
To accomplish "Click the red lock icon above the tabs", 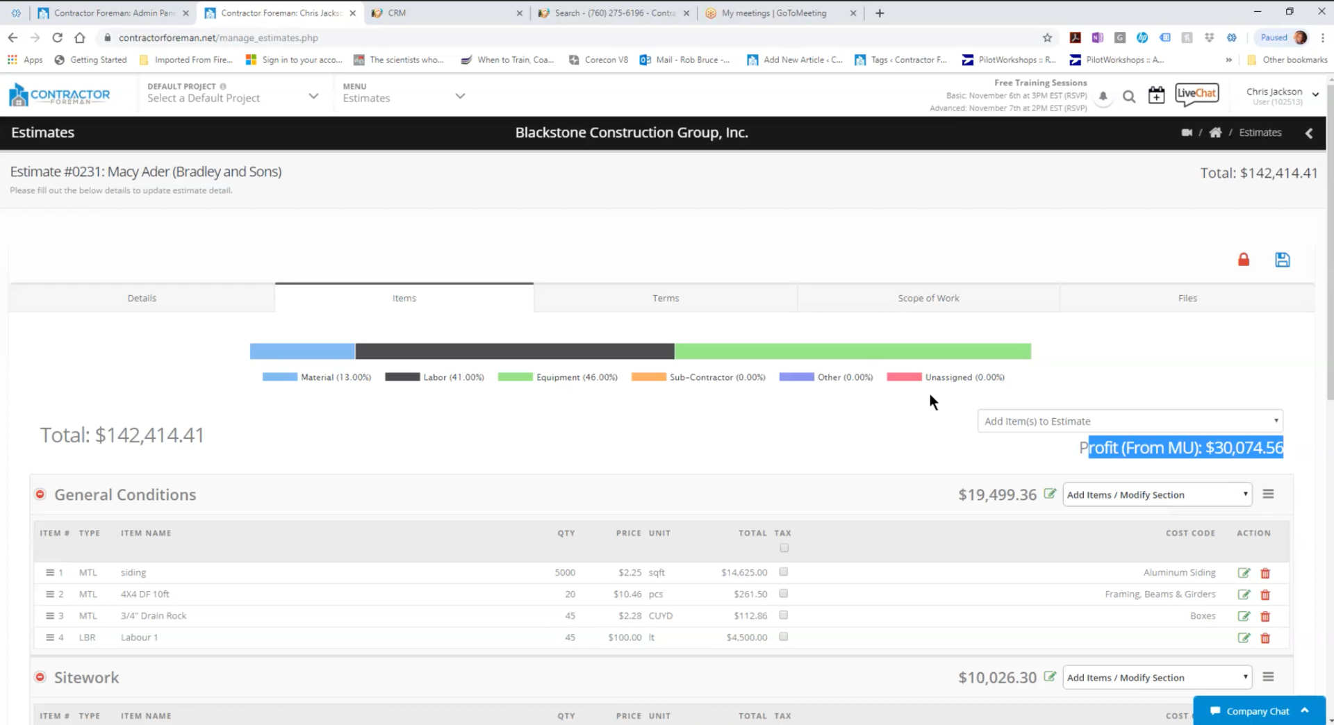I will (x=1244, y=259).
